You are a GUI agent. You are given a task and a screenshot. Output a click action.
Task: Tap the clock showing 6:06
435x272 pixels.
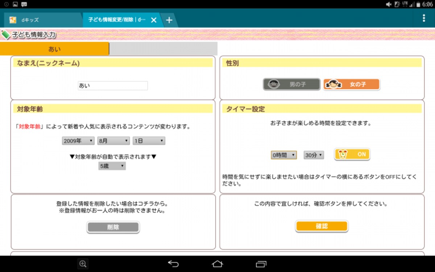(x=427, y=4)
